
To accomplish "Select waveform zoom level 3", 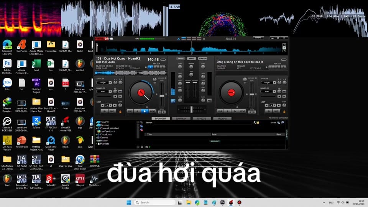I will pyautogui.click(x=284, y=51).
